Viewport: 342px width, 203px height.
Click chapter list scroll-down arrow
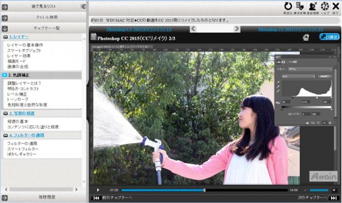(84, 181)
